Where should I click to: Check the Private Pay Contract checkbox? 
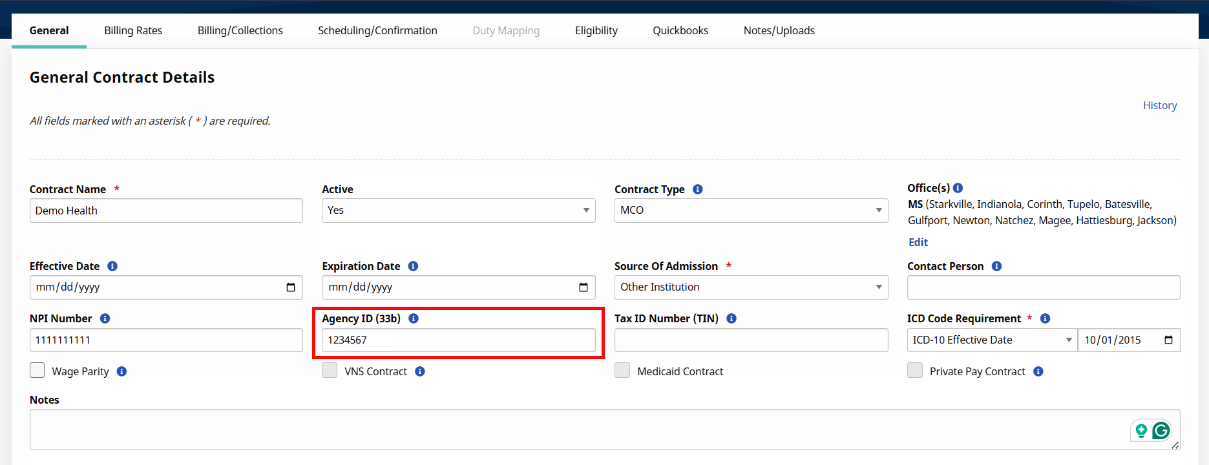coord(915,370)
